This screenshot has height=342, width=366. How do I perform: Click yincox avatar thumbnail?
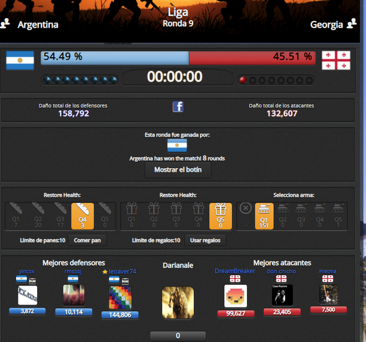coord(27,295)
